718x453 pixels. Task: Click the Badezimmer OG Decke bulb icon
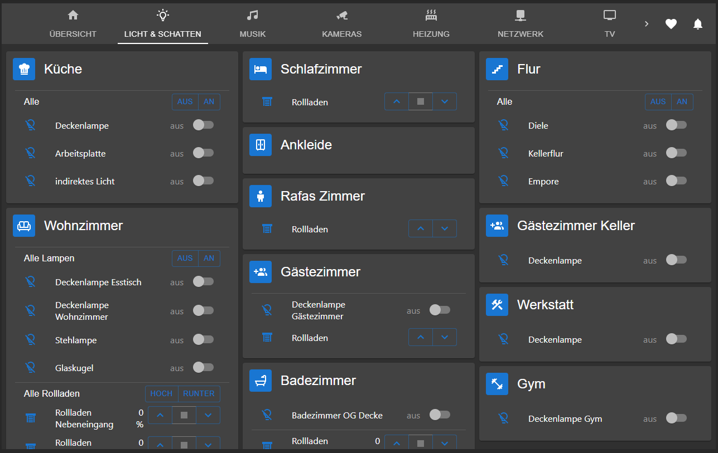(x=267, y=415)
